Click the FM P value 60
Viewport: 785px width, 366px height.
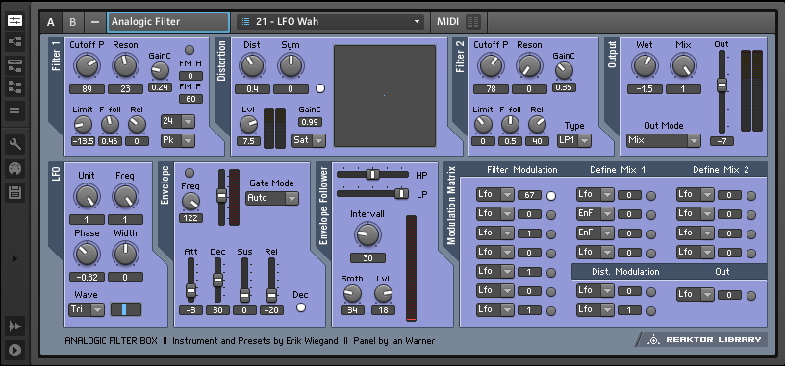coord(190,99)
